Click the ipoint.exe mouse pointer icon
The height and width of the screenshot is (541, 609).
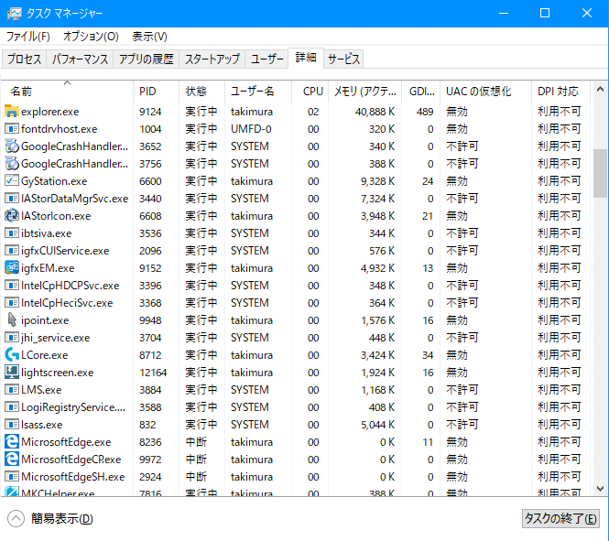12,319
